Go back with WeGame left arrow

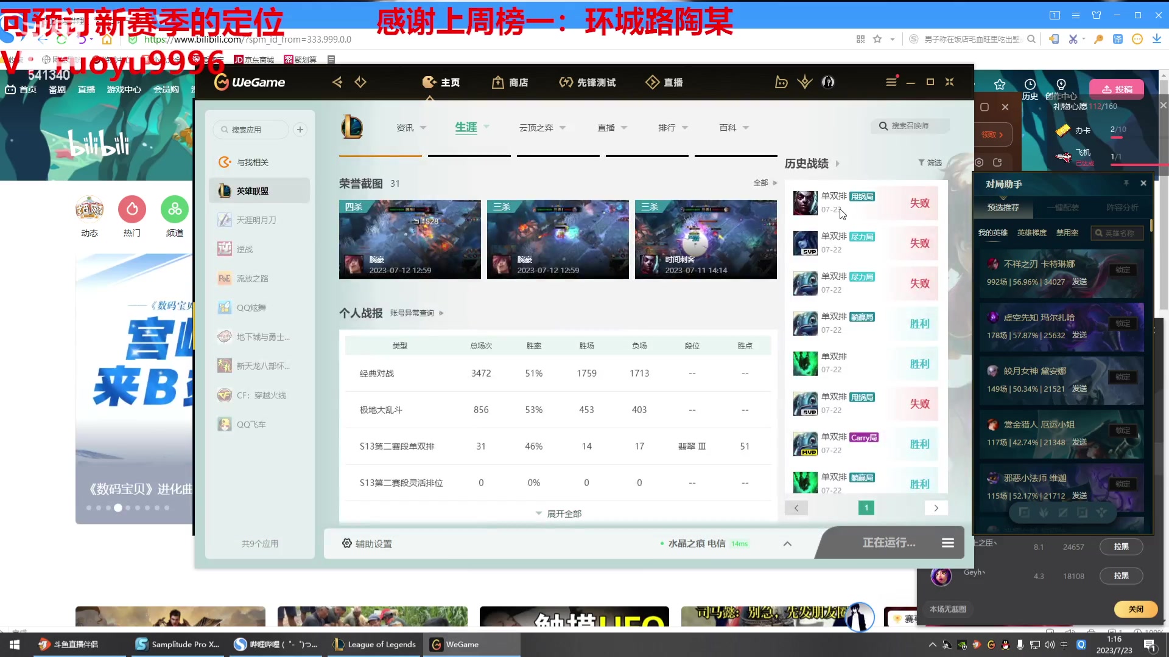click(337, 82)
